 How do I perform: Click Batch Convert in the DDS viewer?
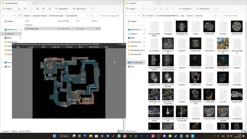pos(94,47)
